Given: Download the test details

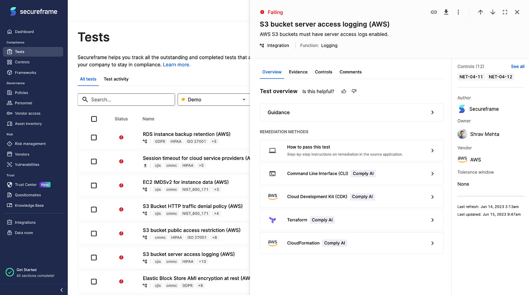Looking at the screenshot, I should pyautogui.click(x=446, y=12).
